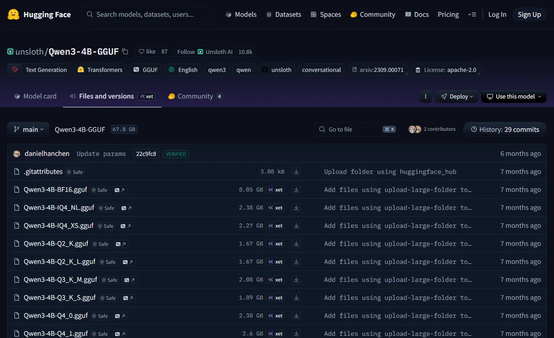Click Update params commit message
This screenshot has width=554, height=338.
(x=101, y=154)
